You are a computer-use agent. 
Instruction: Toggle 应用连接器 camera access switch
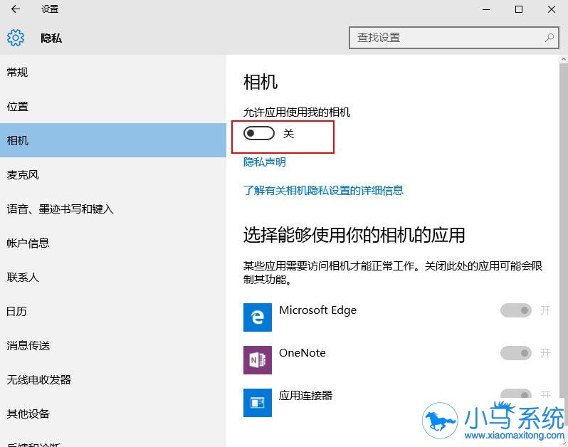(516, 394)
